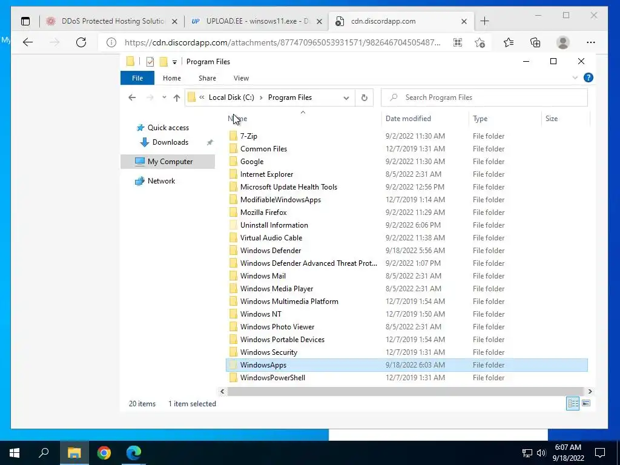Open the site information icon in address bar
This screenshot has height=465, width=620.
111,42
